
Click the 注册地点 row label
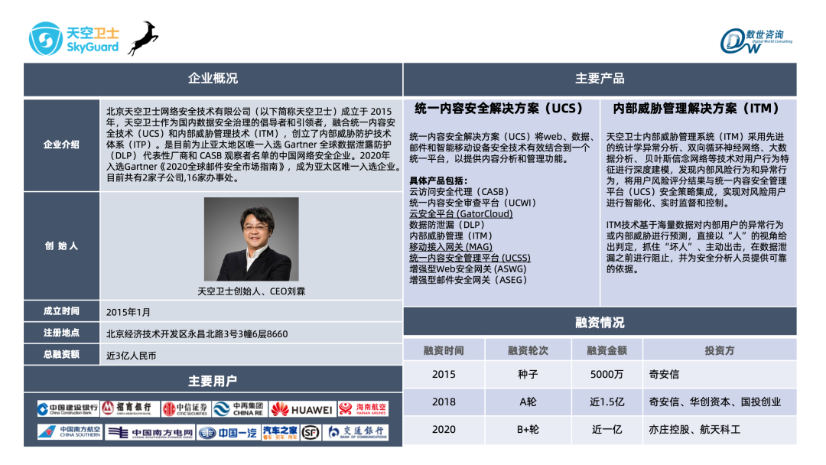[62, 333]
